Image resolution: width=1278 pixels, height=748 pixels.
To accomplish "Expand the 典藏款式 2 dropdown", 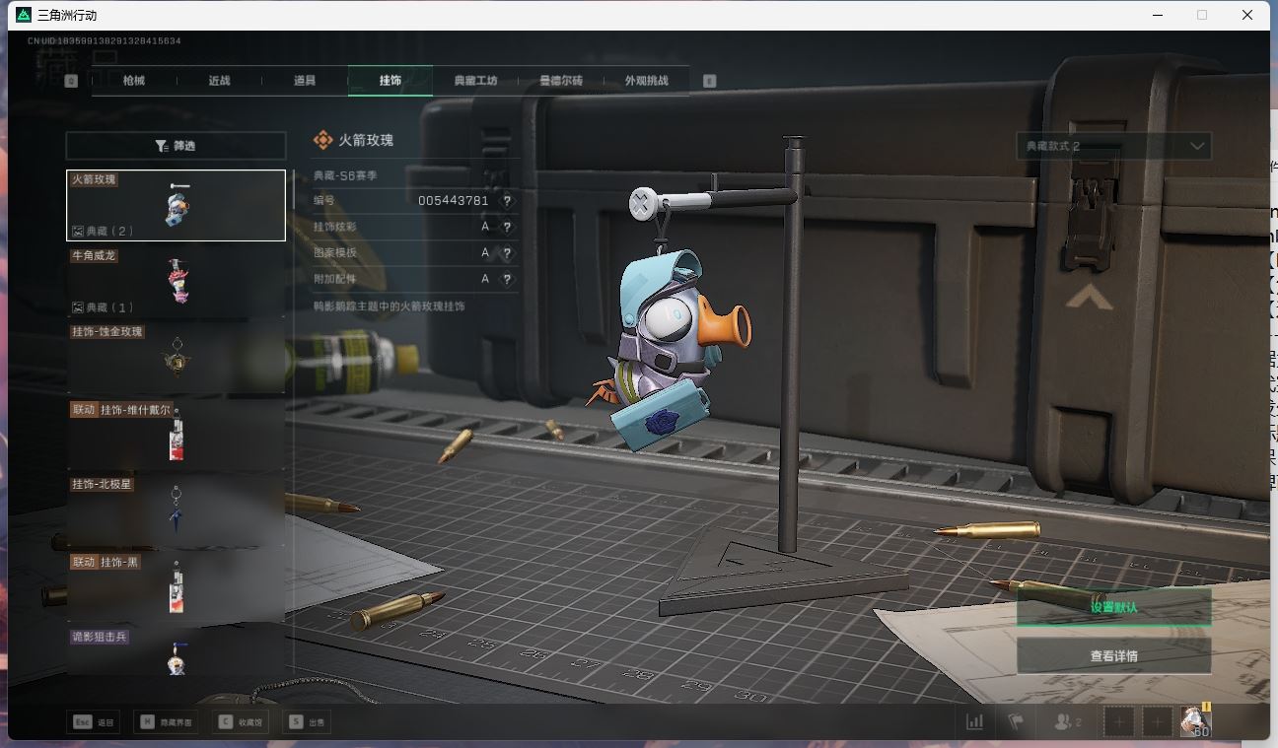I will tap(1113, 146).
